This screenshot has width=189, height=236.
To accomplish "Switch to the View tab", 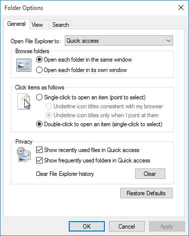I will (x=37, y=25).
